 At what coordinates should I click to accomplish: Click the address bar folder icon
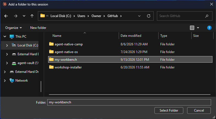[x=42, y=16]
